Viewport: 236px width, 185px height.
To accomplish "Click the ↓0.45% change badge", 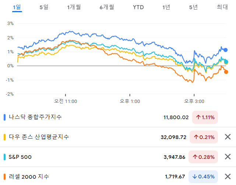I will tap(203, 177).
